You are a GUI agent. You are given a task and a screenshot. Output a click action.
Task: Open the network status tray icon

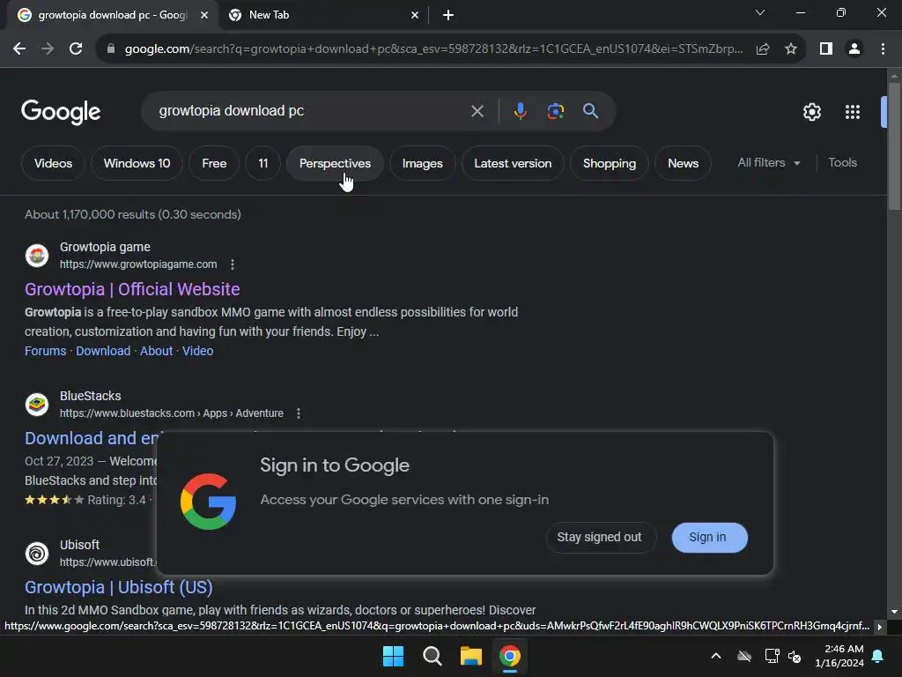coord(772,656)
